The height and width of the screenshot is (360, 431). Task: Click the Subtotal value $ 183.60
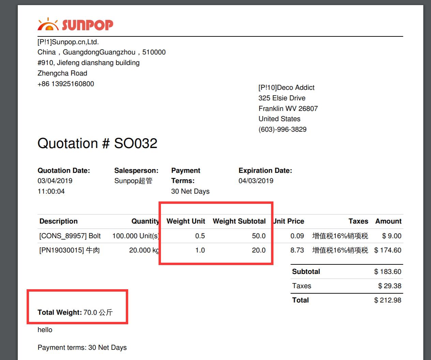point(388,272)
